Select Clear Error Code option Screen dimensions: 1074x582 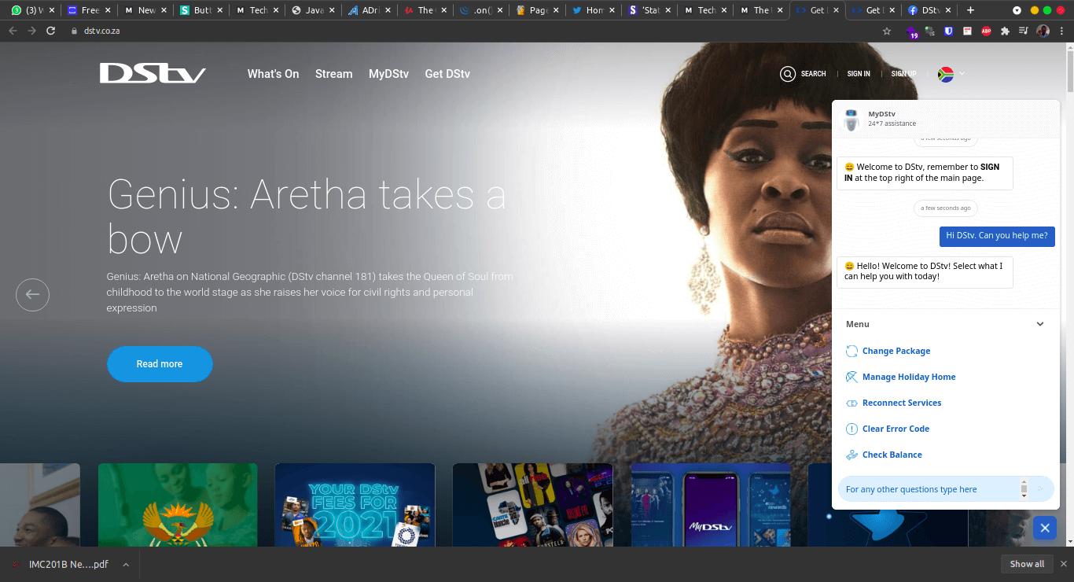point(896,429)
